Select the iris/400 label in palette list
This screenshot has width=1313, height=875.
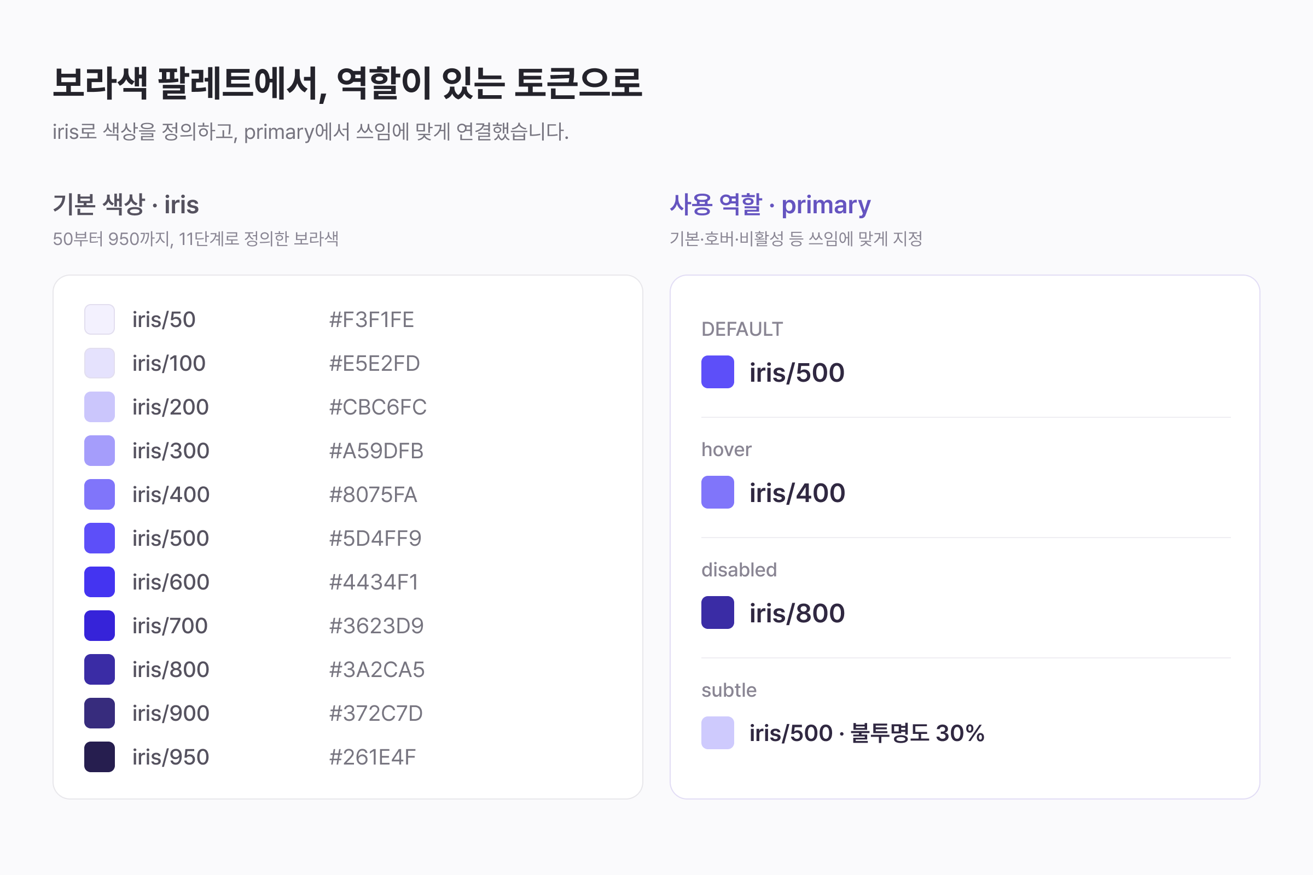(171, 494)
